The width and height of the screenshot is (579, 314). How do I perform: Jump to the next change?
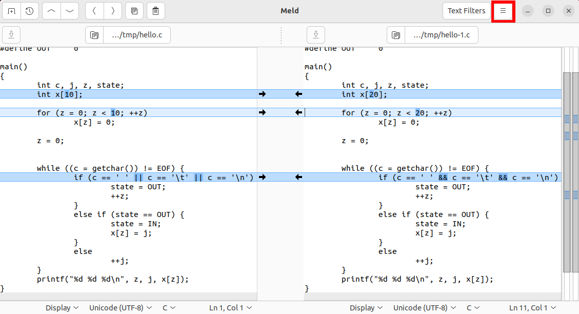point(69,11)
